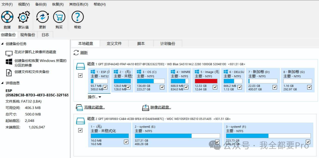Collapse the 详细信息 section
Image resolution: width=319 pixels, height=158 pixels.
3,83
